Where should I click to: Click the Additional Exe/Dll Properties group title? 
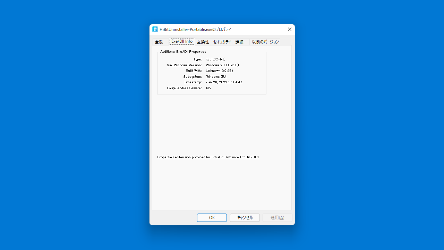click(183, 52)
